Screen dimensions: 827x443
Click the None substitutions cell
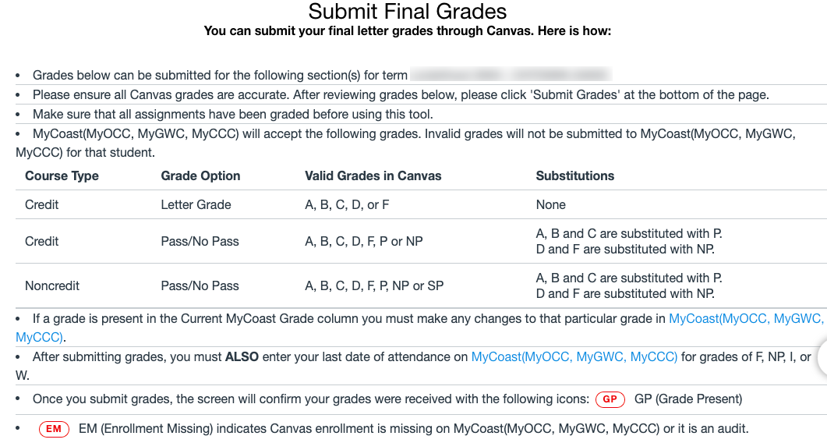click(550, 204)
